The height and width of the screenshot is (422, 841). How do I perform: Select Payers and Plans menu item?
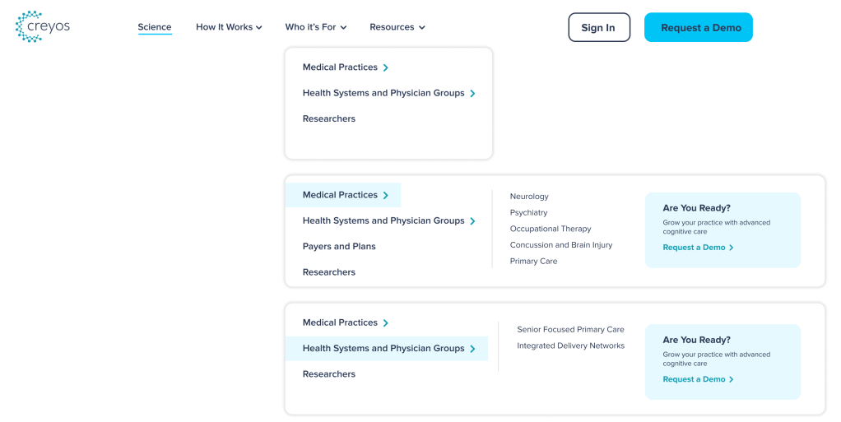(339, 246)
